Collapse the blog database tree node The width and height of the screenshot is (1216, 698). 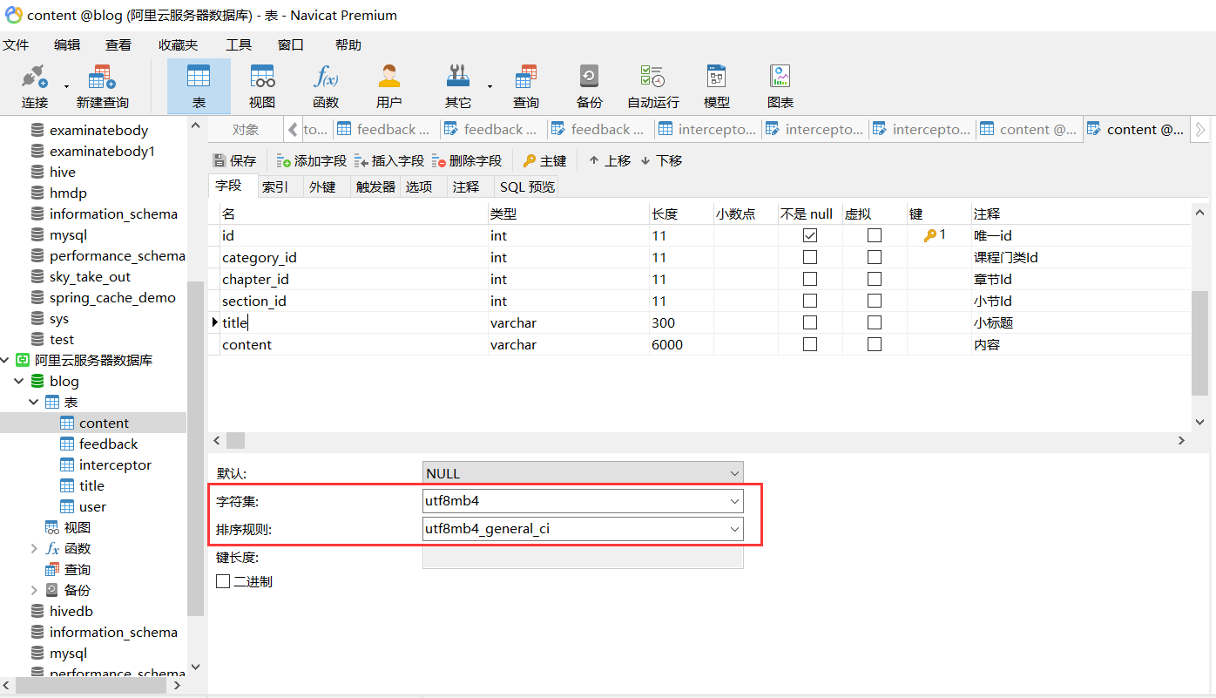pos(19,381)
